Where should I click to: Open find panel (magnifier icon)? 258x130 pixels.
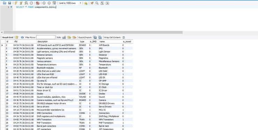97,3
